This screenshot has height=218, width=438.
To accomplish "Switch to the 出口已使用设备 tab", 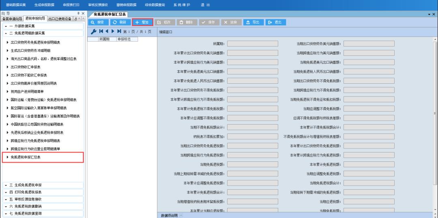I will point(60,19).
